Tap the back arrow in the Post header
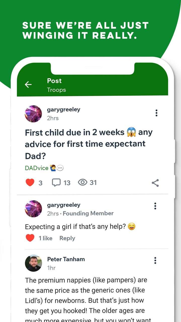The image size is (181, 322). pos(28,85)
